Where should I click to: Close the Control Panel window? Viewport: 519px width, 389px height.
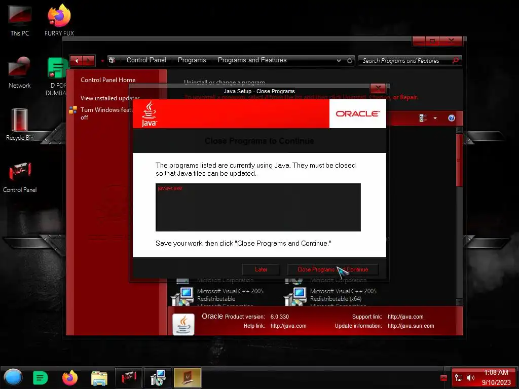451,41
